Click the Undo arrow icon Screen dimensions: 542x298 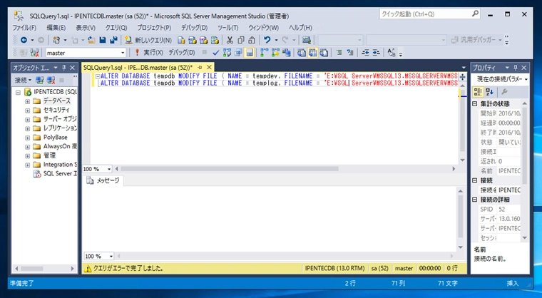[x=267, y=40]
